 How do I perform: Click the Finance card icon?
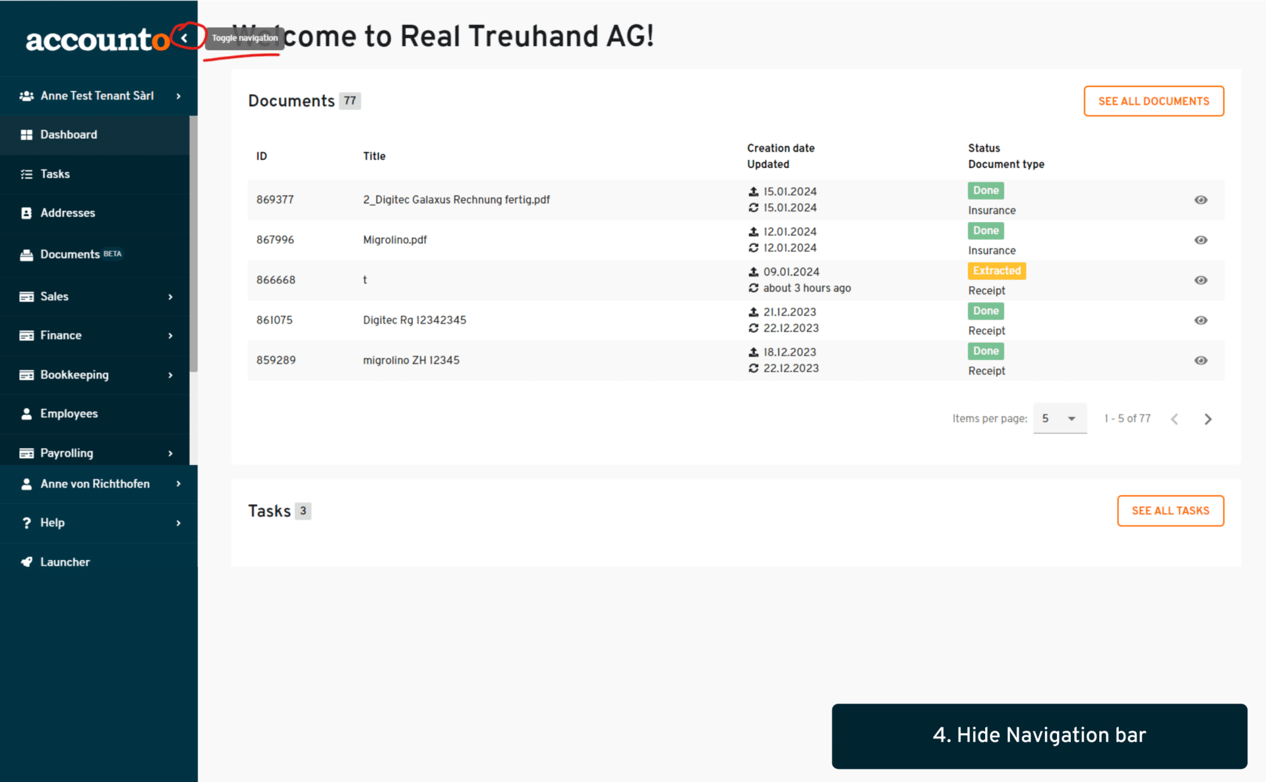tap(26, 336)
